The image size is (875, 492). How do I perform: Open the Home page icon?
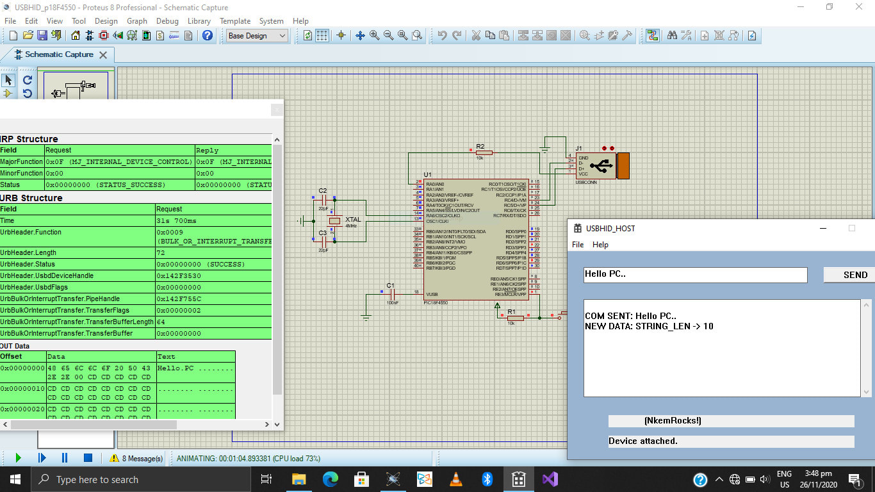(76, 36)
